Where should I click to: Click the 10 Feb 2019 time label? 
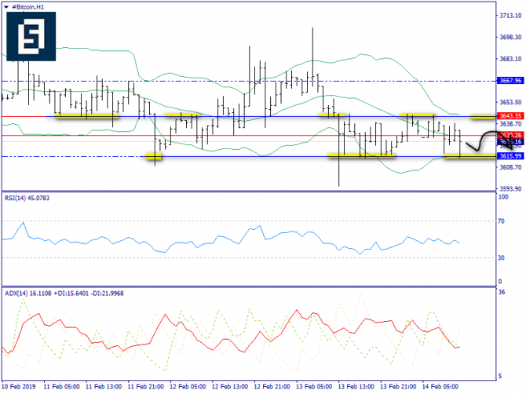pos(19,387)
